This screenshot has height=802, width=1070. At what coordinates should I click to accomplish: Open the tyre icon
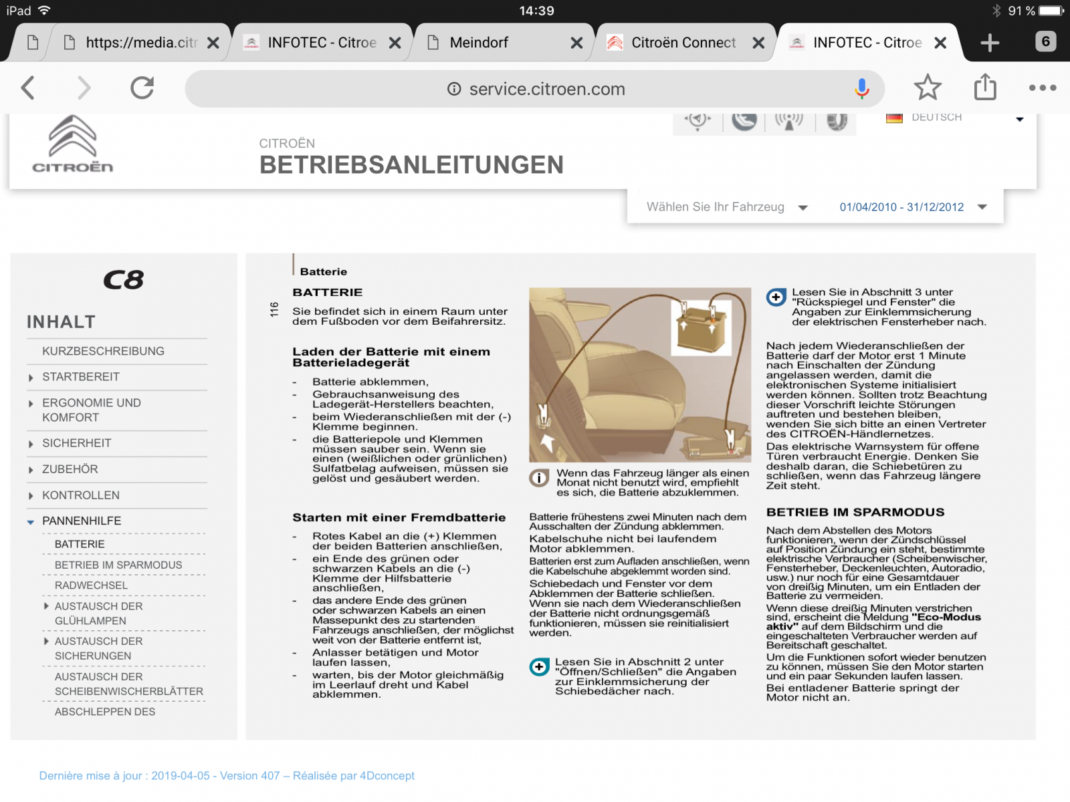[x=837, y=121]
